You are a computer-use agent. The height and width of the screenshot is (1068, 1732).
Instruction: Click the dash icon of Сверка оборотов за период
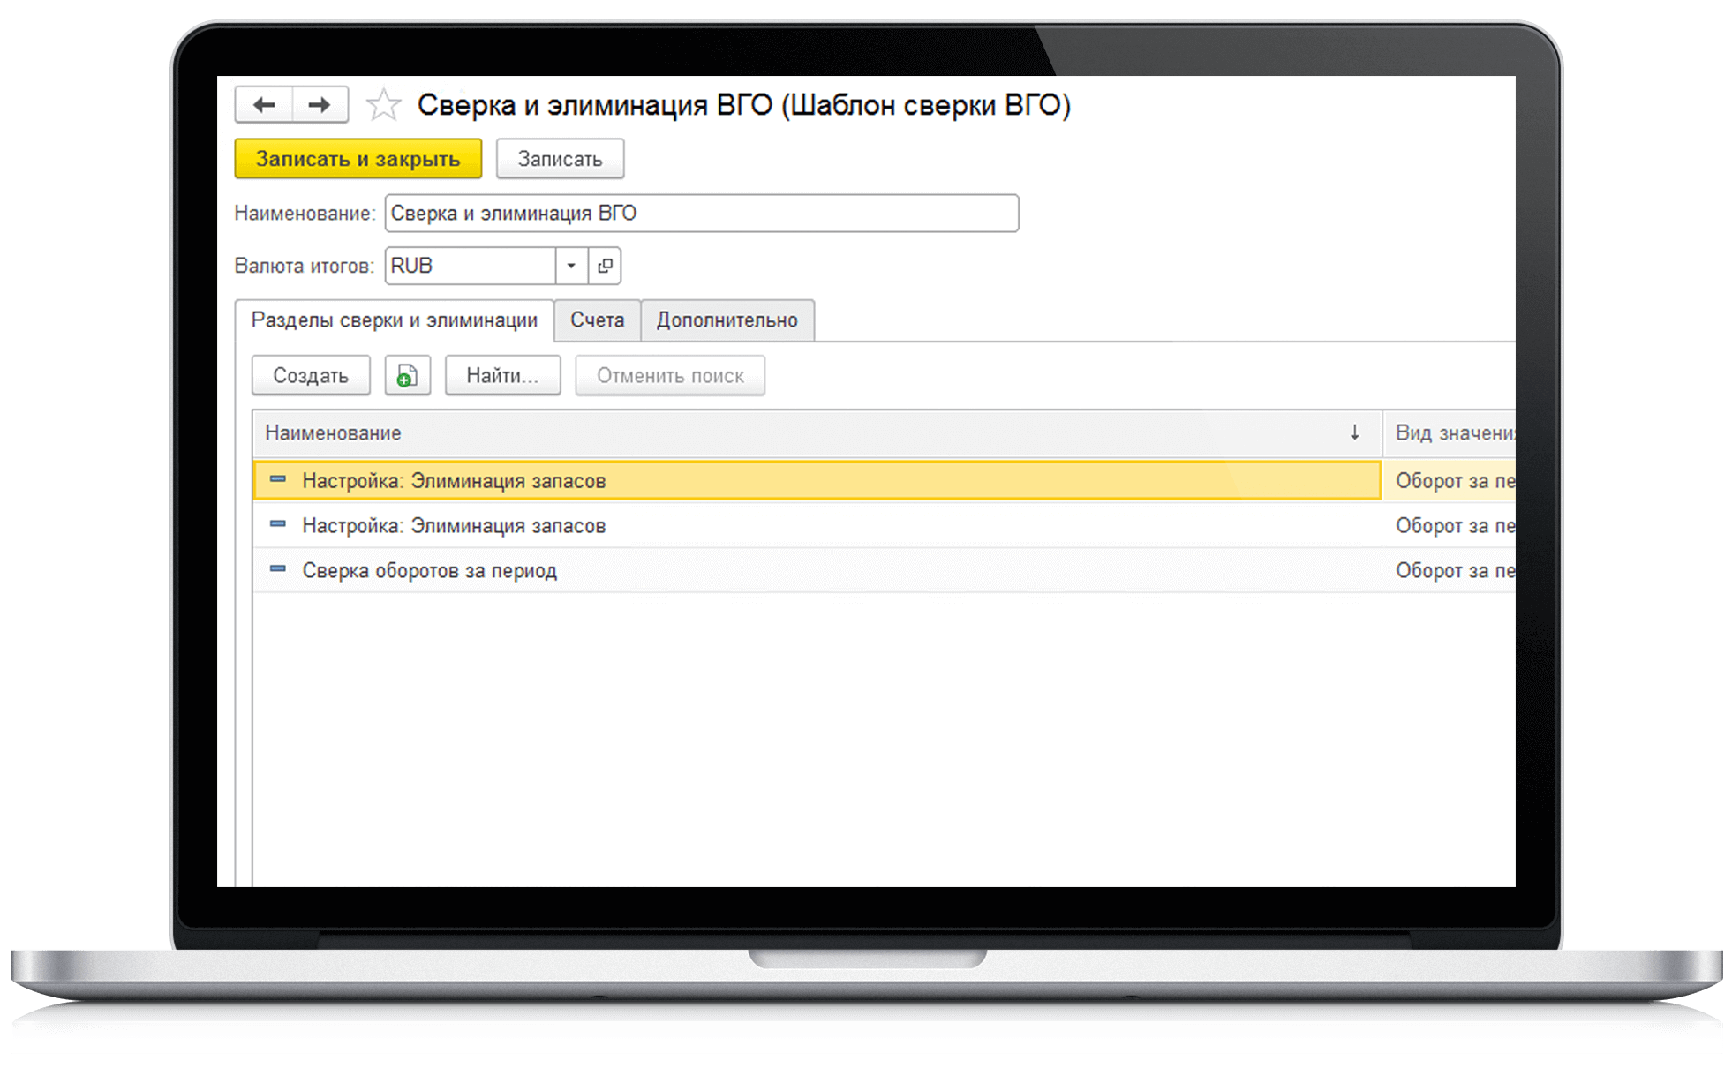(278, 570)
